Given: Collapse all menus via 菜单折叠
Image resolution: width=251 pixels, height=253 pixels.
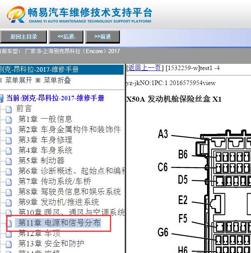Looking at the screenshot, I should click(x=57, y=80).
